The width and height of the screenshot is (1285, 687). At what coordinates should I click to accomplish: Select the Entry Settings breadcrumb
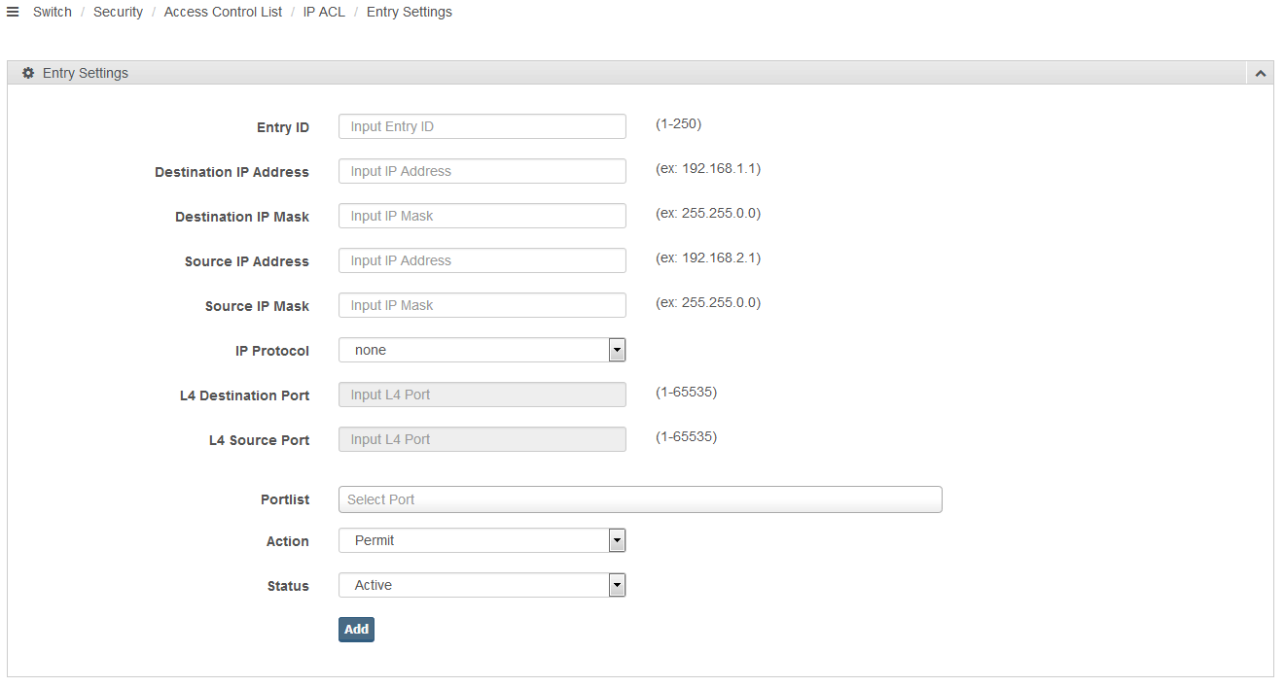pos(409,12)
